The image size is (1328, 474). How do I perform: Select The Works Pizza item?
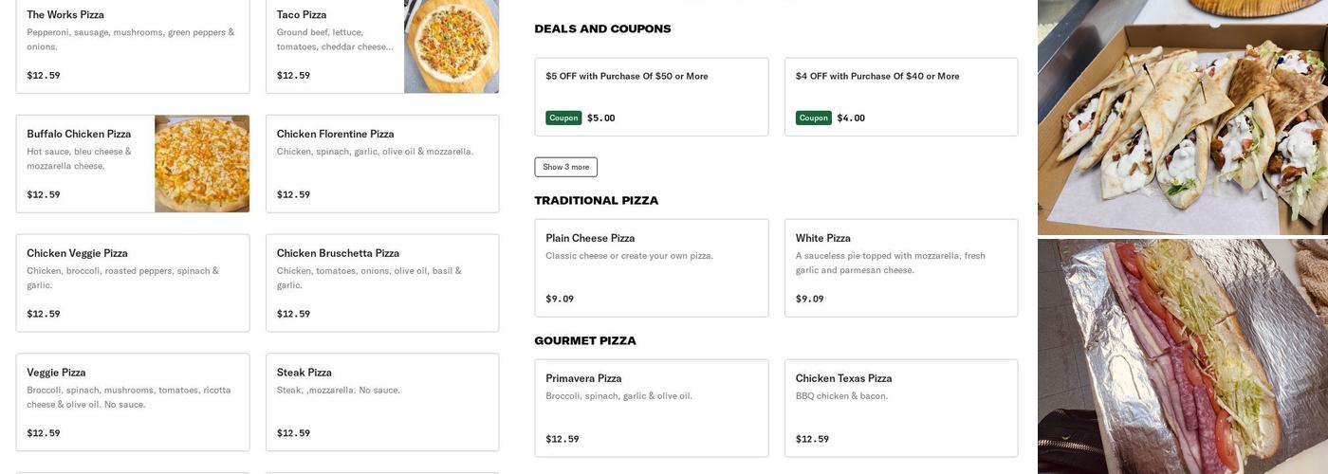(x=133, y=46)
